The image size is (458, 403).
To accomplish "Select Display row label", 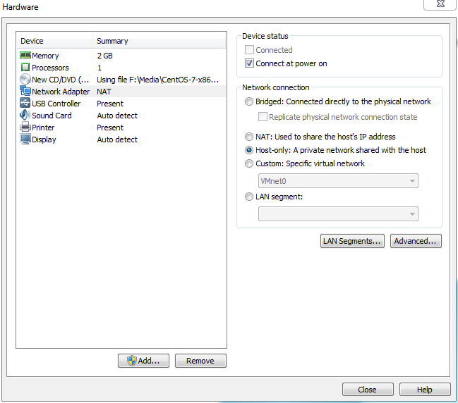I will (44, 139).
